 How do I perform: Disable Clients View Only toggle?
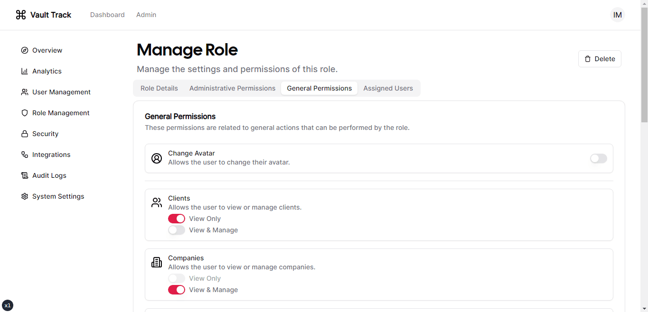pos(177,219)
